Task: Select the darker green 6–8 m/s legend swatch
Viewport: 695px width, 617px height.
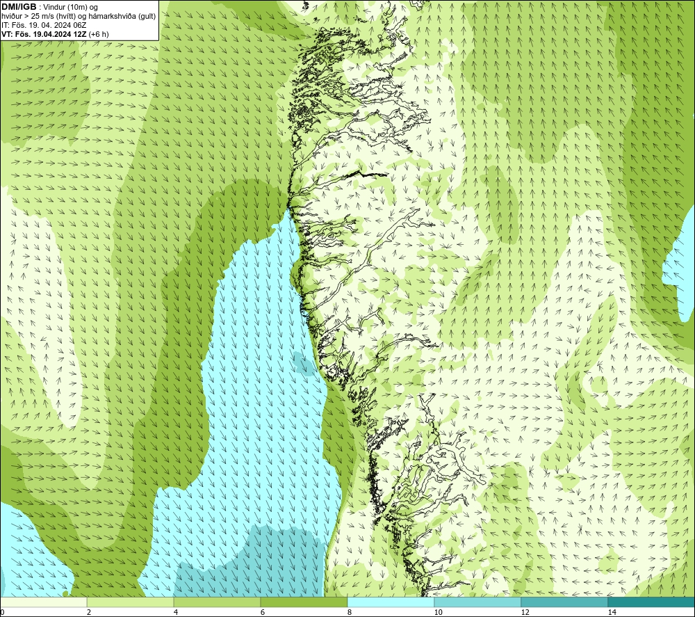Action: click(x=304, y=602)
